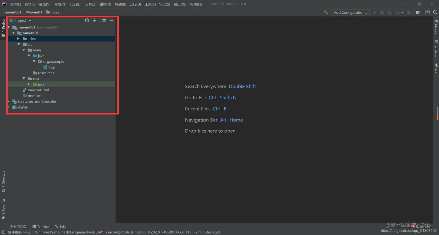Collapse the main folder arrow
This screenshot has height=235, width=439.
click(x=24, y=50)
